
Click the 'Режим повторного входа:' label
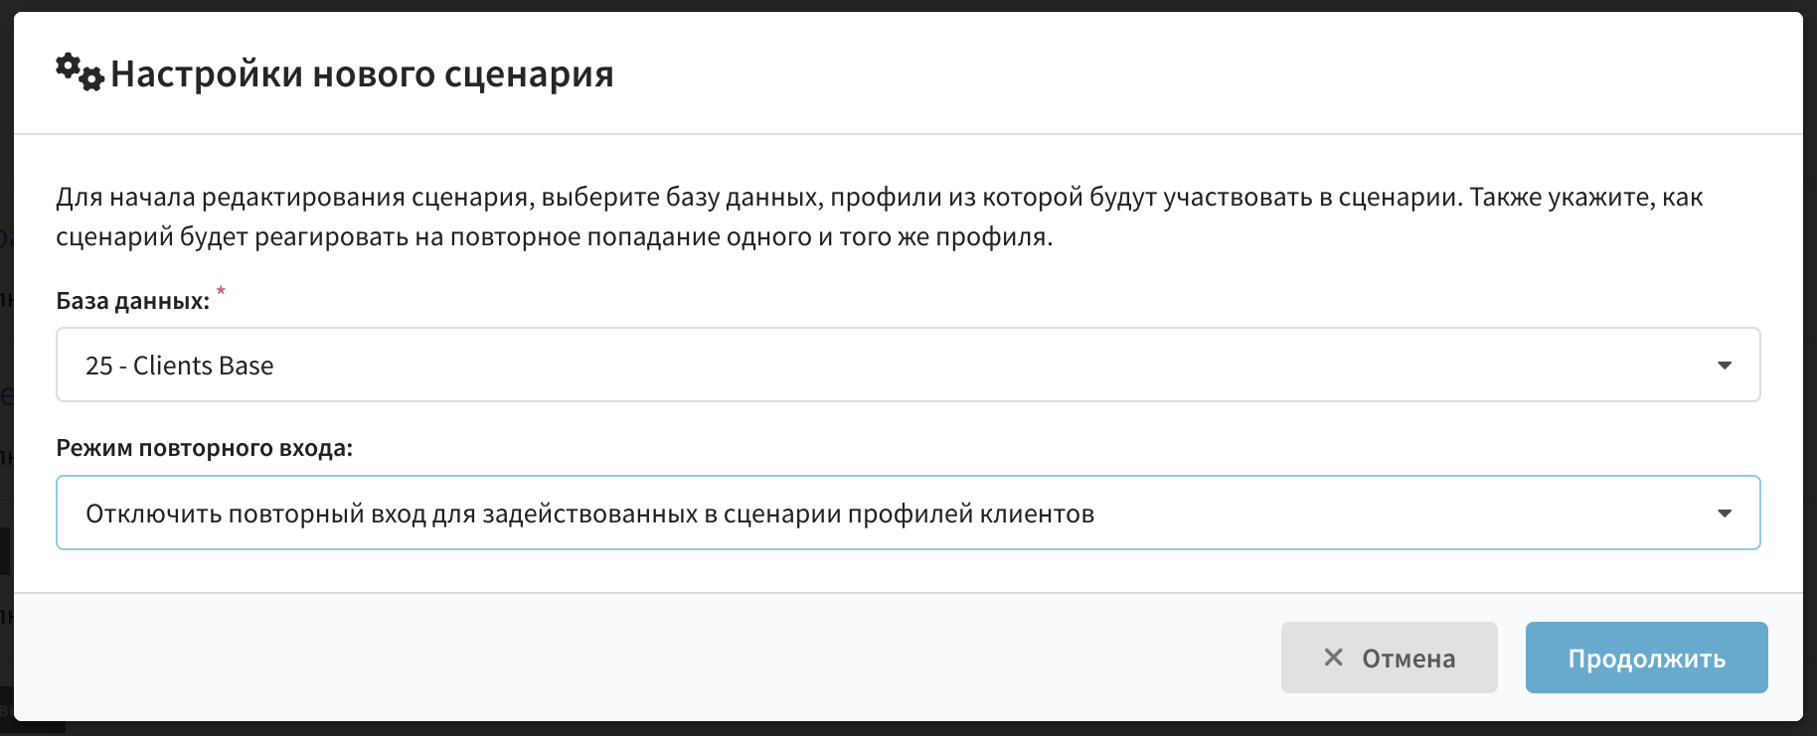[x=204, y=448]
